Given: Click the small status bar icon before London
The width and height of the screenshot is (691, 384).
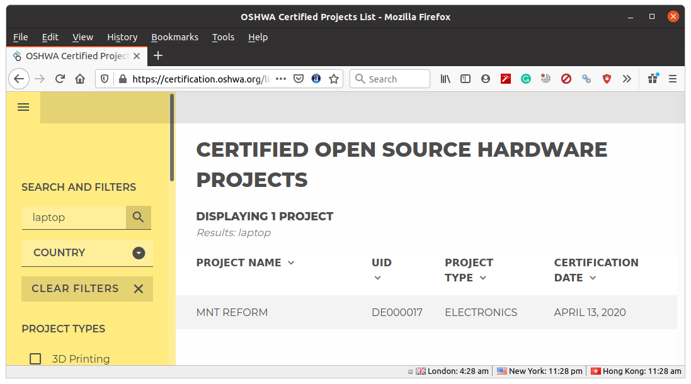Looking at the screenshot, I should [410, 371].
